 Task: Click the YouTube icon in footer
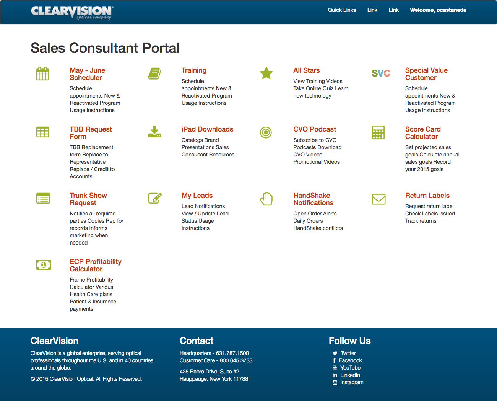335,368
